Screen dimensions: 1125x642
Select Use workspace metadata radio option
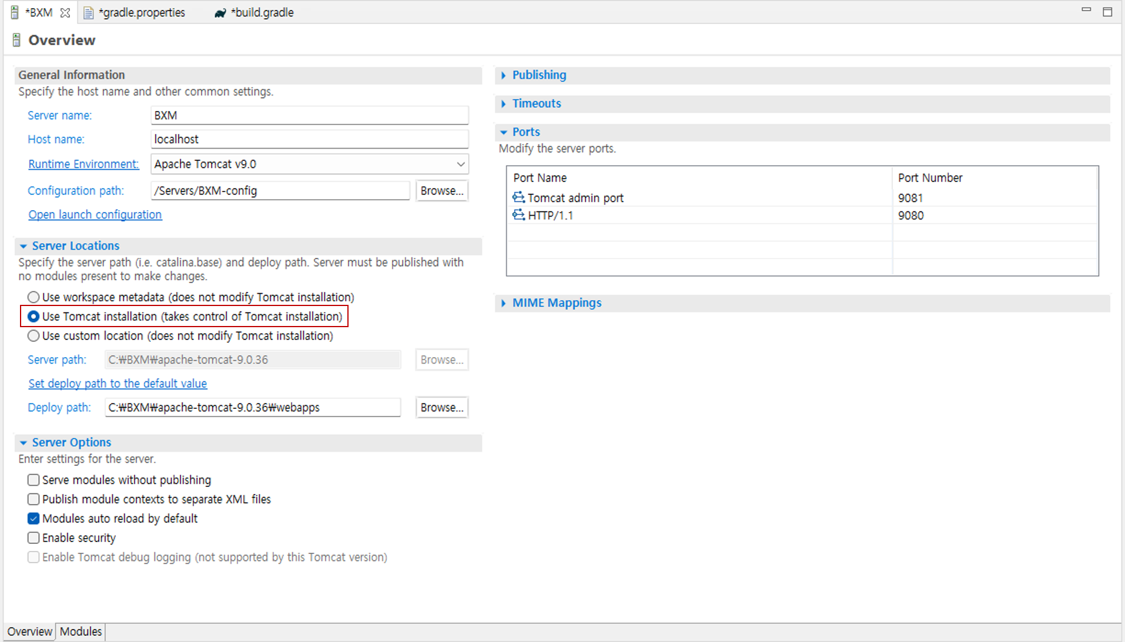click(x=34, y=297)
